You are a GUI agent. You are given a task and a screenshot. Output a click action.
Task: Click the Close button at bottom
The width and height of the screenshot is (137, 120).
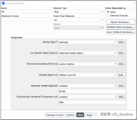[80, 115]
